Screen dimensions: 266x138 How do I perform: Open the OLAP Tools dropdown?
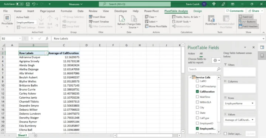[x=181, y=21]
